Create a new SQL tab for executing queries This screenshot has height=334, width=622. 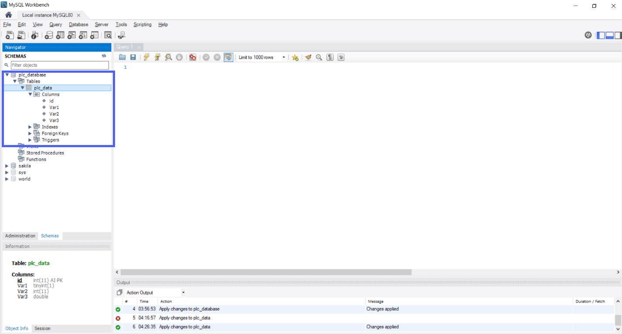tap(9, 35)
